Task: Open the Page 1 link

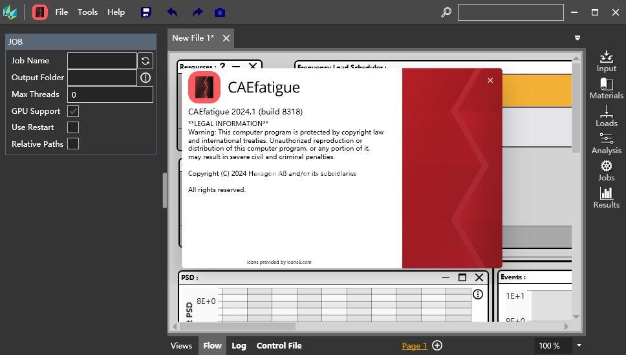Action: pyautogui.click(x=415, y=346)
